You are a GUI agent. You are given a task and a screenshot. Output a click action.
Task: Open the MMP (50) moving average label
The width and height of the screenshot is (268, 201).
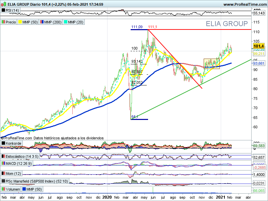(x=30, y=22)
